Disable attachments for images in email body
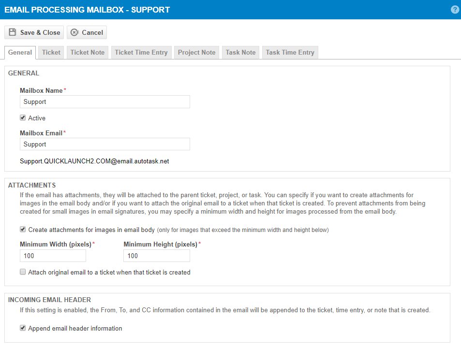 [x=22, y=229]
